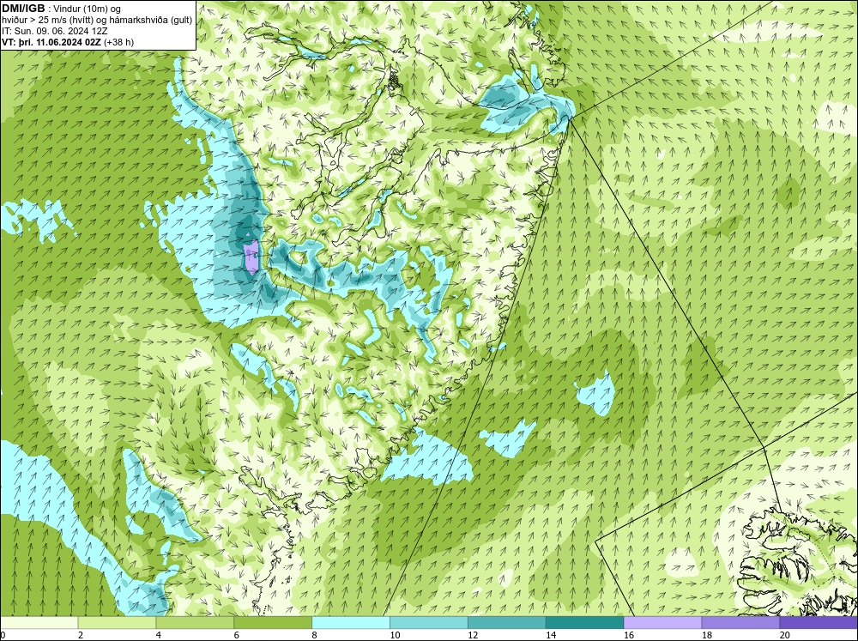858x641 pixels.
Task: Click the legend label '0'
Action: [3, 636]
